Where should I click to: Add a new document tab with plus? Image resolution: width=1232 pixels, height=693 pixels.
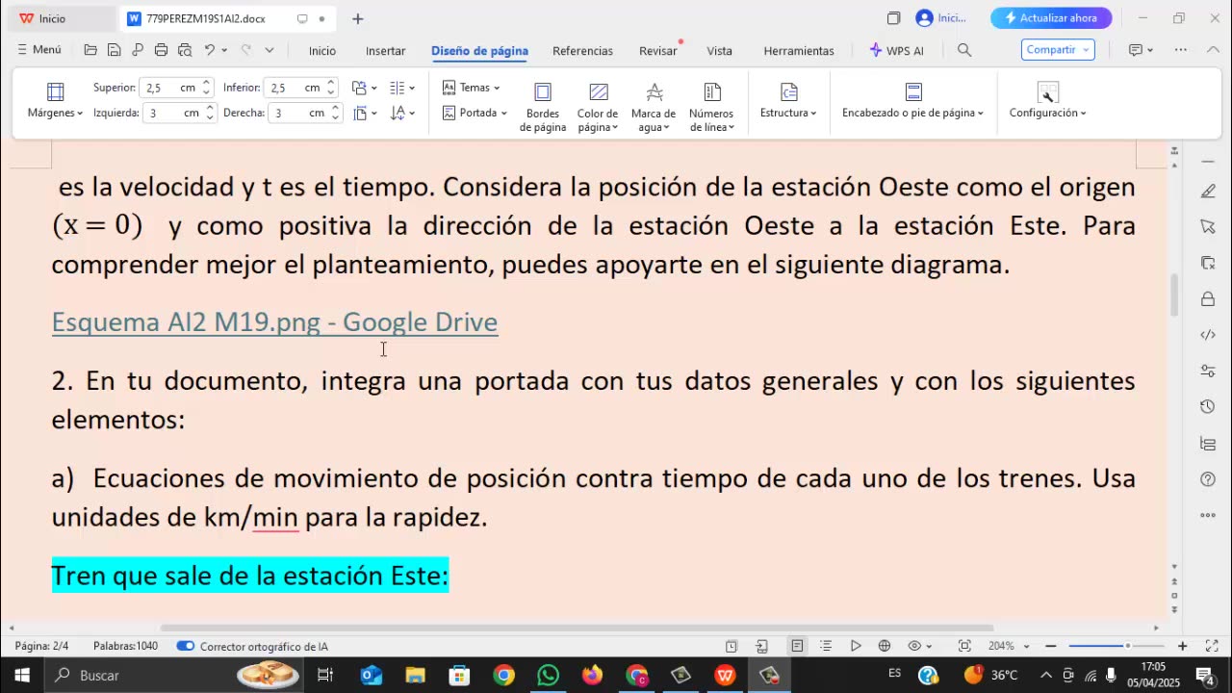click(x=358, y=18)
